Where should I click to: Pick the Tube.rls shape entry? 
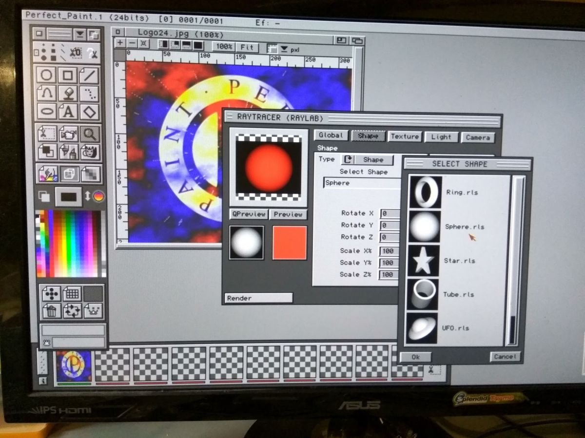pos(458,294)
